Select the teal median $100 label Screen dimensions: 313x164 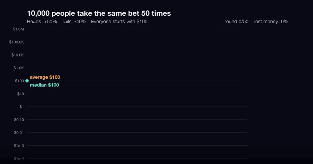44,85
